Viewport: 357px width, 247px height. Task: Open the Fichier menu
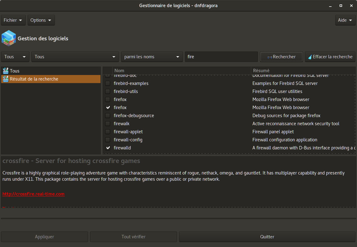pyautogui.click(x=13, y=20)
